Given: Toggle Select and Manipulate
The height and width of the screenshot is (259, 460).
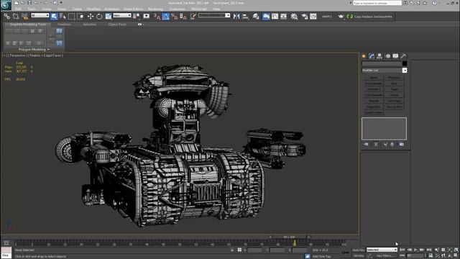Looking at the screenshot, I should pos(147,17).
